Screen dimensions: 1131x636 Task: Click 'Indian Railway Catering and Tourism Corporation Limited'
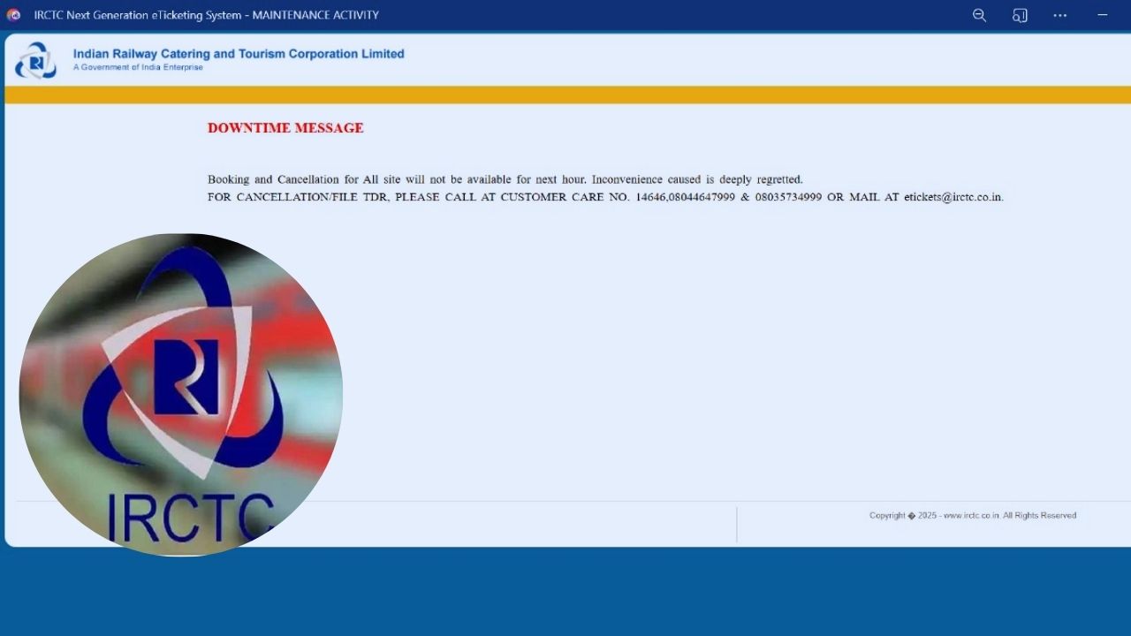[239, 54]
